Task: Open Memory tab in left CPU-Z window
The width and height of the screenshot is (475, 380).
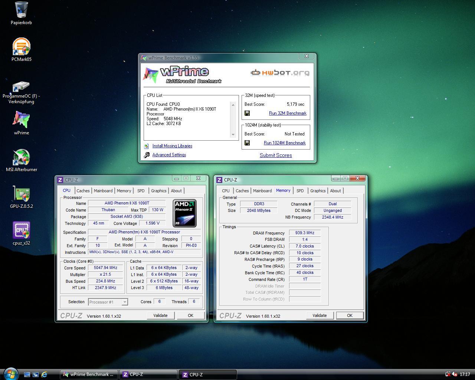Action: tap(124, 191)
